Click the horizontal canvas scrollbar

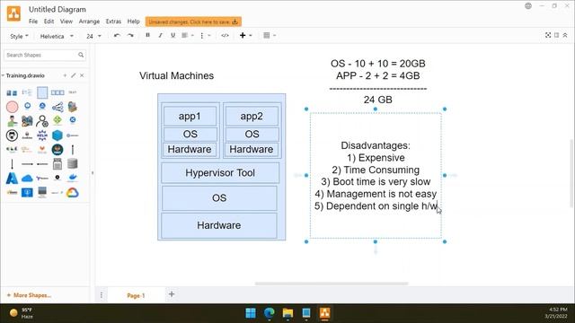[x=332, y=284]
